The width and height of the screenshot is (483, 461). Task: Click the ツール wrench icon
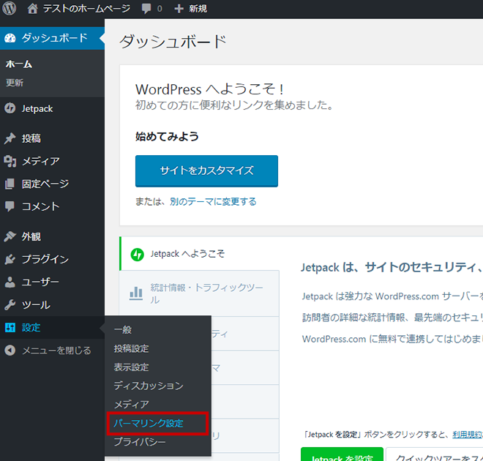10,304
